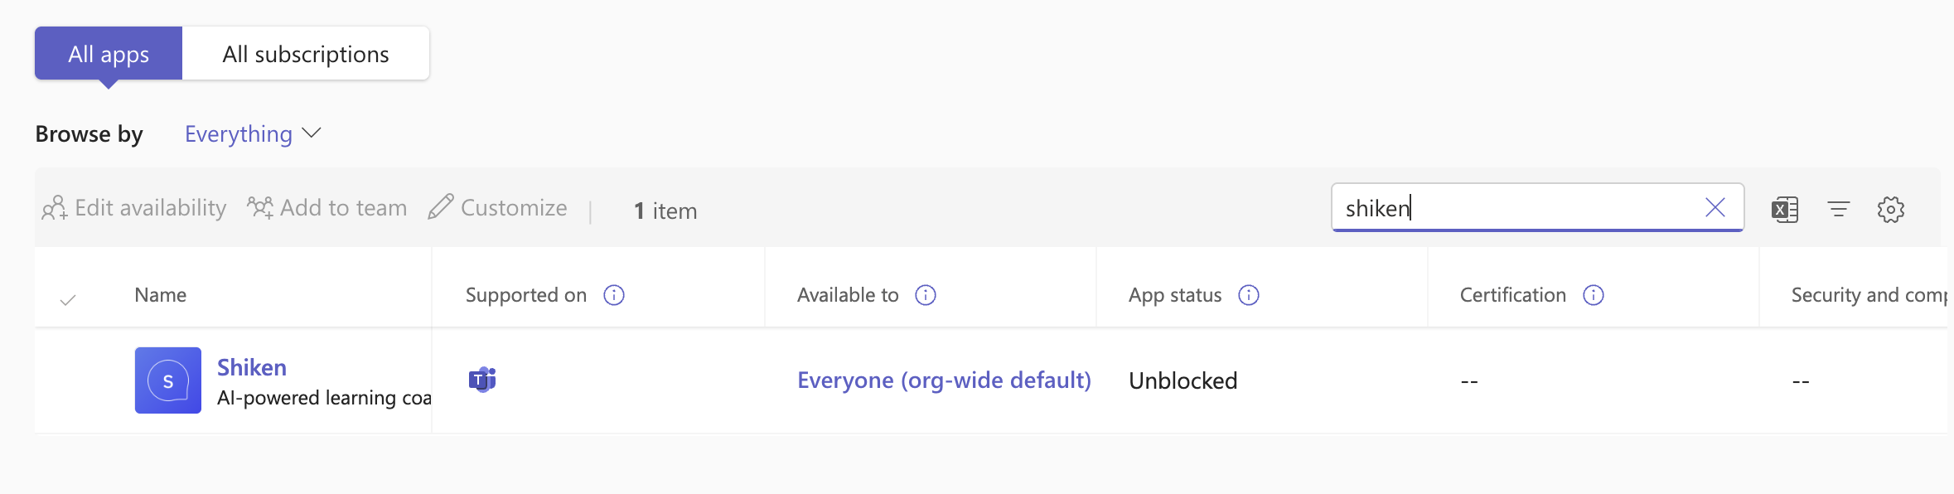Click info icon beside Available to
This screenshot has height=494, width=1954.
(x=926, y=295)
